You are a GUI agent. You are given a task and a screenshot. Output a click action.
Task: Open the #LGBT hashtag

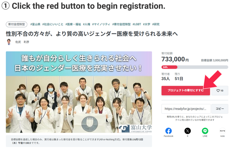click(x=137, y=24)
